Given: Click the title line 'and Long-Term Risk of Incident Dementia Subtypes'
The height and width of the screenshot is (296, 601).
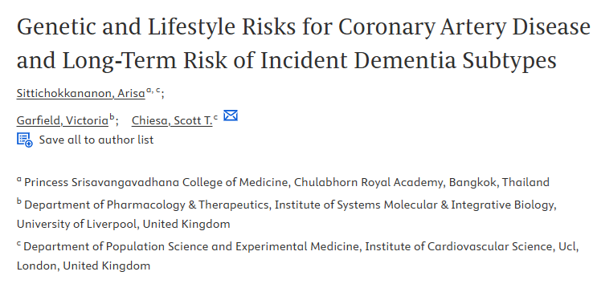Looking at the screenshot, I should click(x=286, y=60).
